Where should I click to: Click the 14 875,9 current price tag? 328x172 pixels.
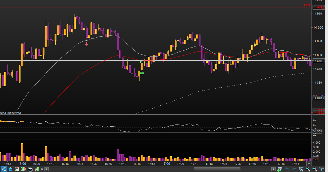coord(319,61)
